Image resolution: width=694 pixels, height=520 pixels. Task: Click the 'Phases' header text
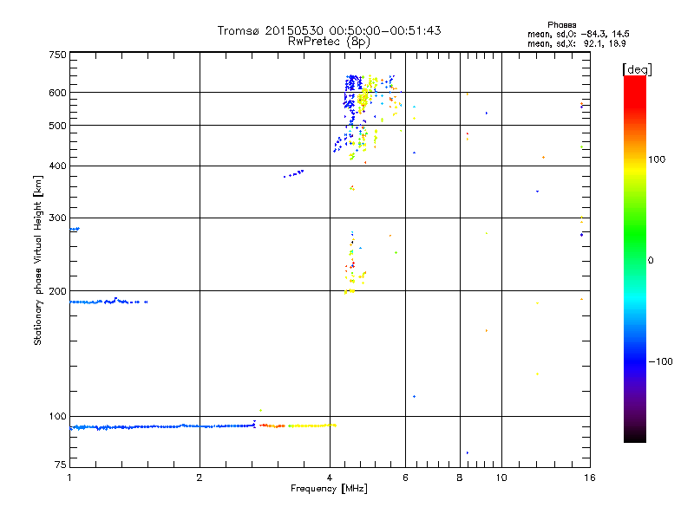[561, 25]
